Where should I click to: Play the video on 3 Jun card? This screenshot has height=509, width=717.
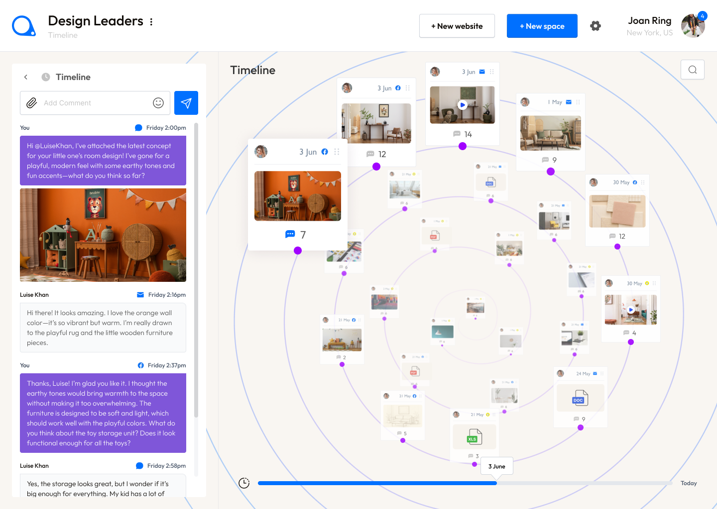pyautogui.click(x=463, y=105)
